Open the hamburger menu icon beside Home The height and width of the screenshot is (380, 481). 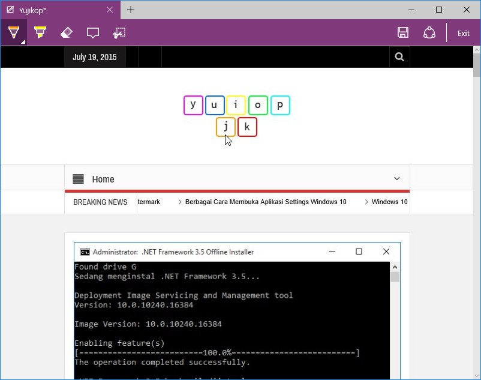78,179
